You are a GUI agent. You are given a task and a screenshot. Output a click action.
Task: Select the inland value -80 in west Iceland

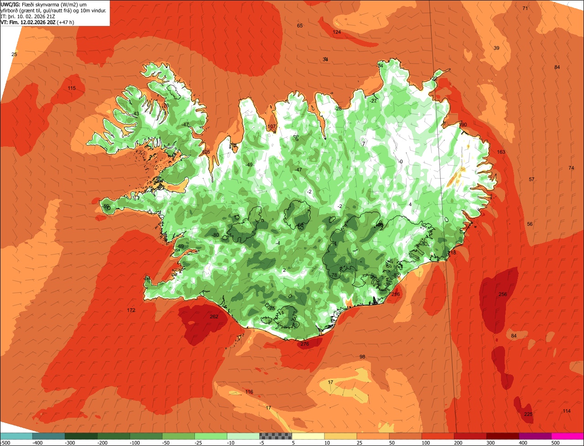click(x=215, y=235)
